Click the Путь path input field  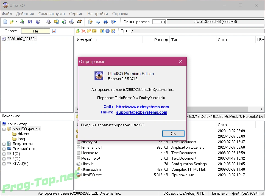(x=198, y=31)
